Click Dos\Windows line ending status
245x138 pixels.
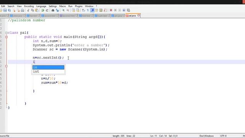tap(206, 136)
